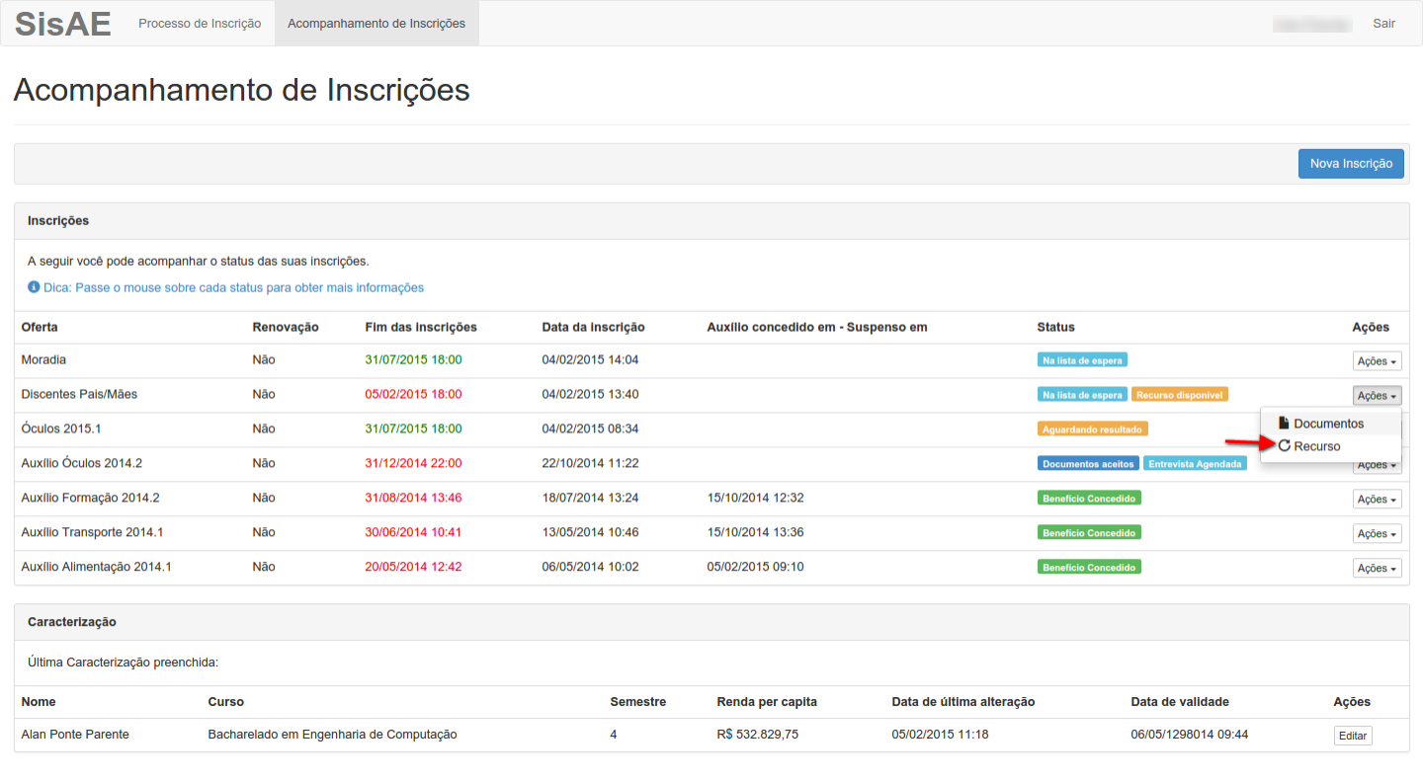Viewport: 1423px width, 780px height.
Task: Click the Discentes Pais/Mães offer name
Action: [79, 394]
